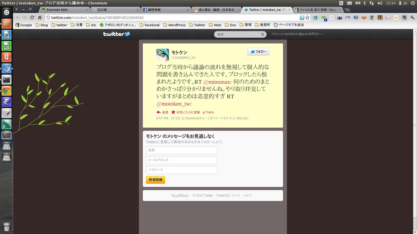Click the Trans. translate link

click(x=208, y=112)
